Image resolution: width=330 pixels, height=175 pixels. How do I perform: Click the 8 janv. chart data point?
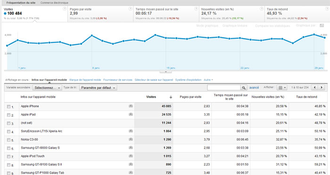[x=92, y=35]
